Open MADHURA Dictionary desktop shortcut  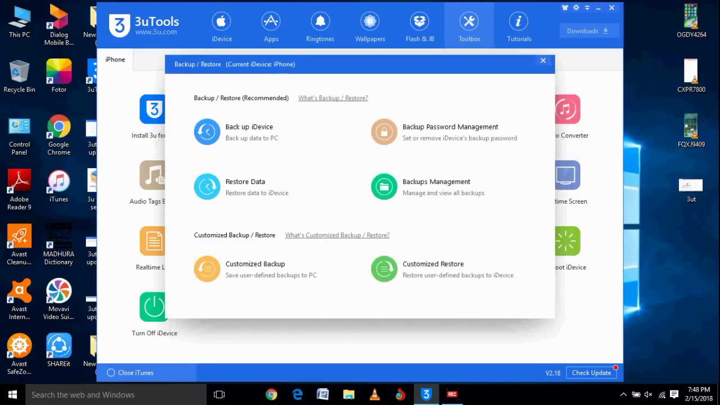58,245
